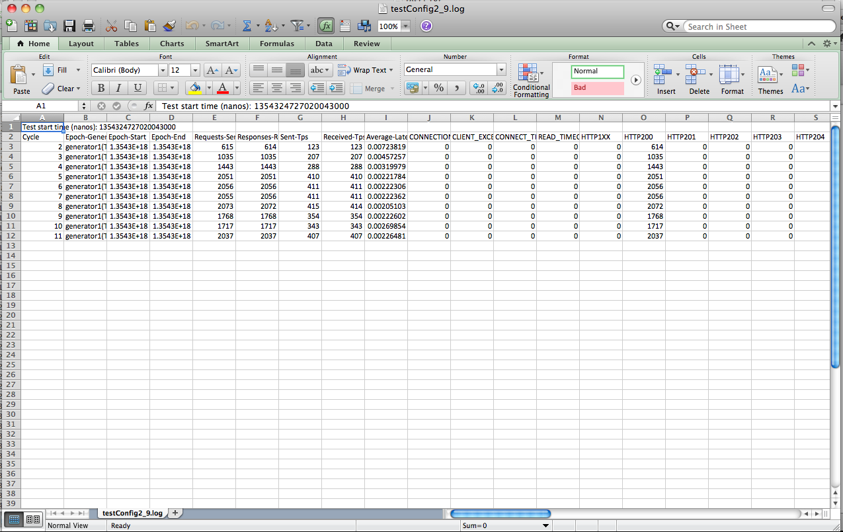Click the Print icon in toolbar
843x532 pixels.
(88, 26)
